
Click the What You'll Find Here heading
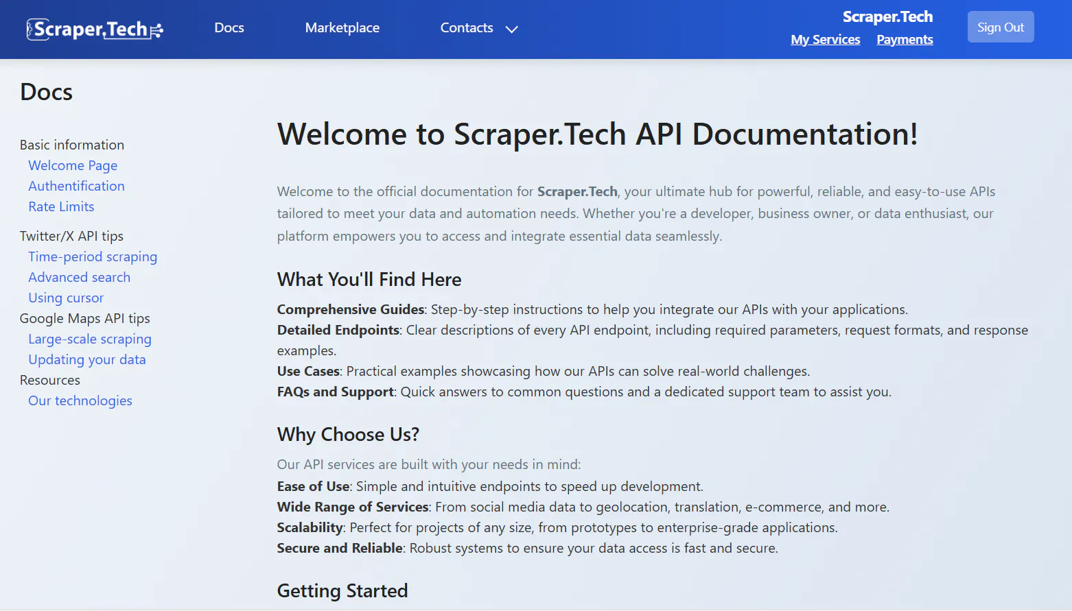pos(369,279)
